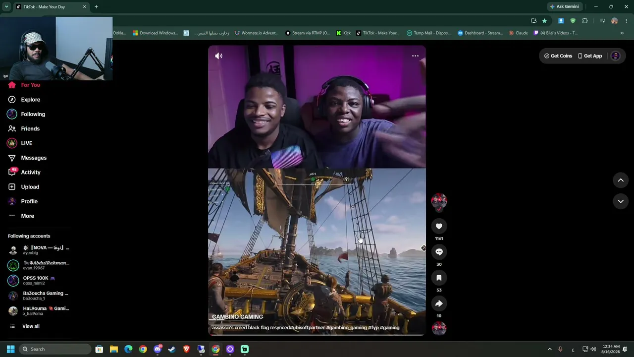Open the browser downloads icon
634x357 pixels.
pos(561,21)
